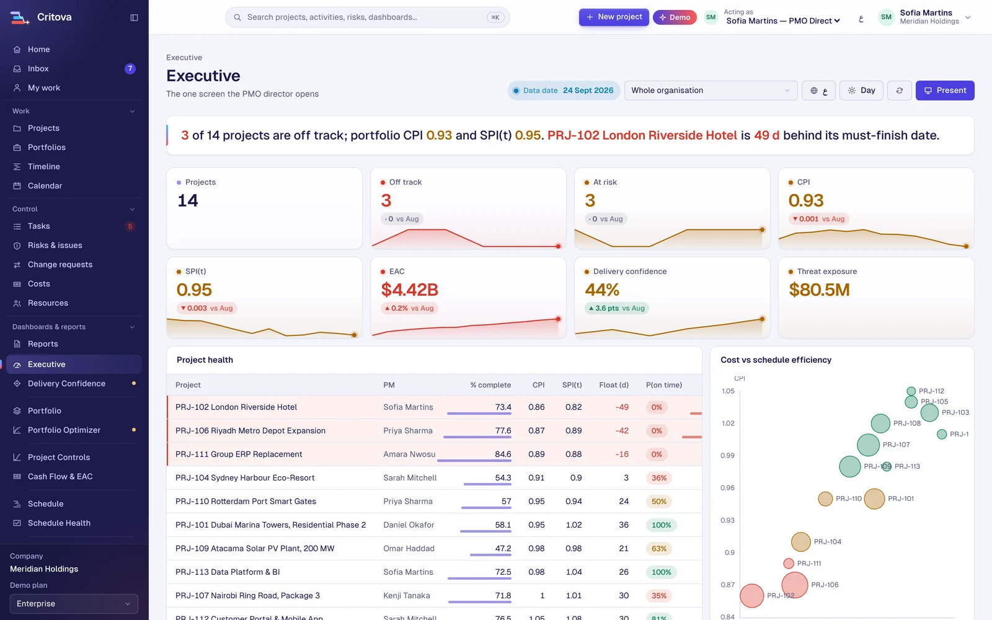Screen dimensions: 992x620
Task: Click row PRJ-106 Riyadh Metro Depot Expansion
Action: tap(434, 431)
